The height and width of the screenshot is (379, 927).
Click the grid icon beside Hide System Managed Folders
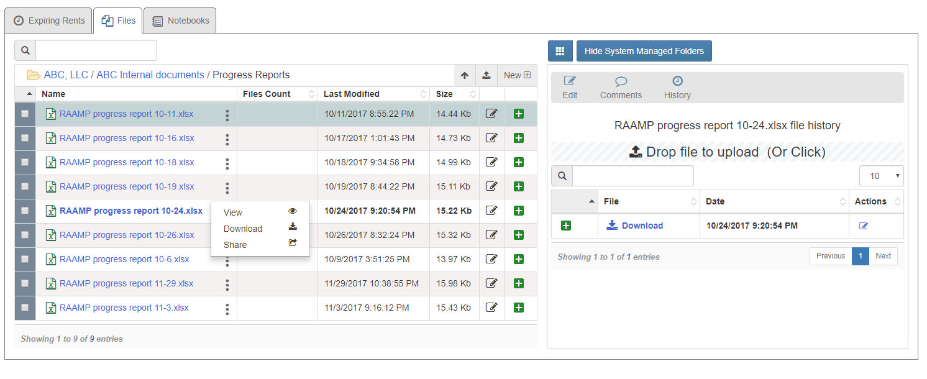(560, 50)
